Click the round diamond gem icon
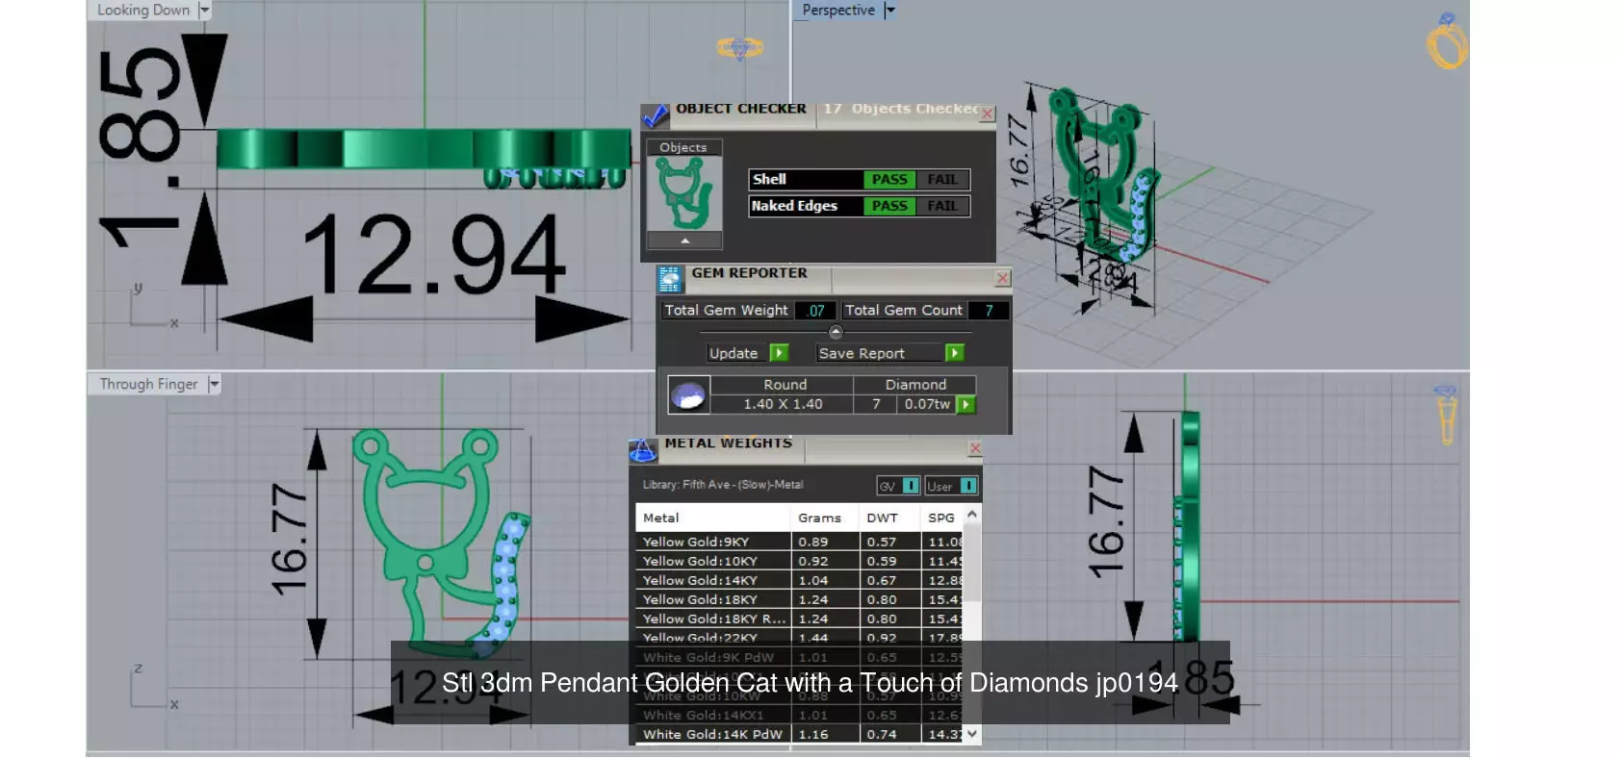 688,395
